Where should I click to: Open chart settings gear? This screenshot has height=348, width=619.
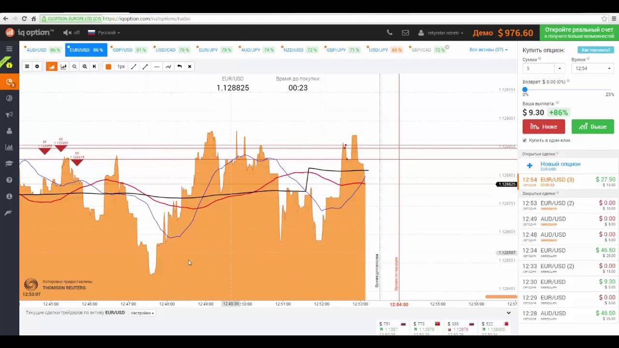tap(37, 67)
